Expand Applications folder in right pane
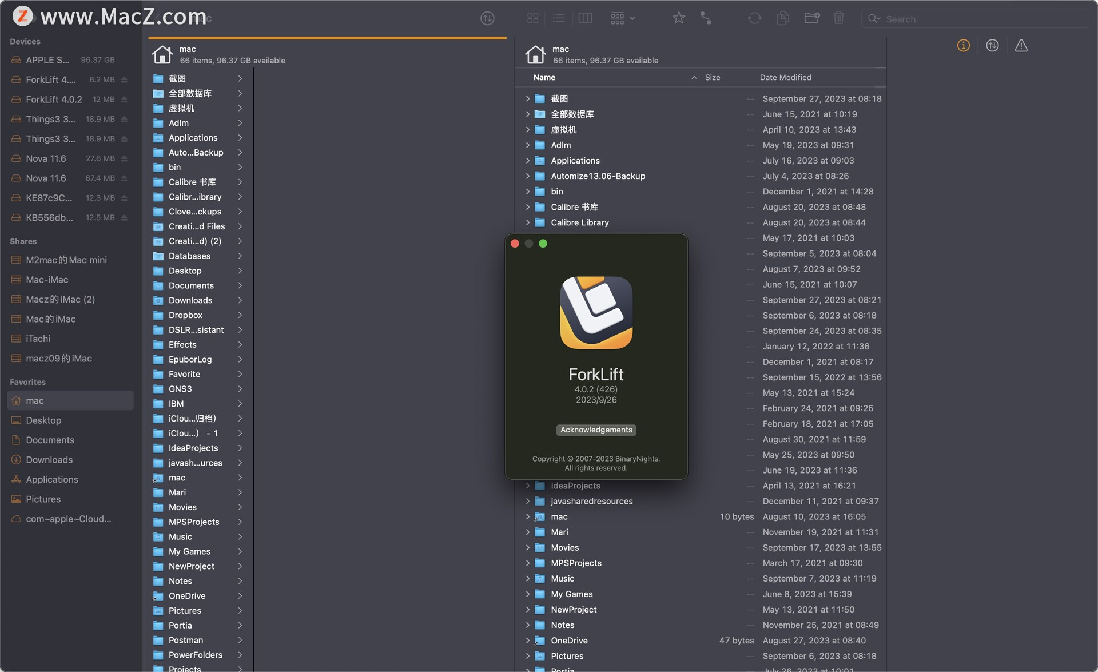The image size is (1098, 672). click(x=528, y=161)
